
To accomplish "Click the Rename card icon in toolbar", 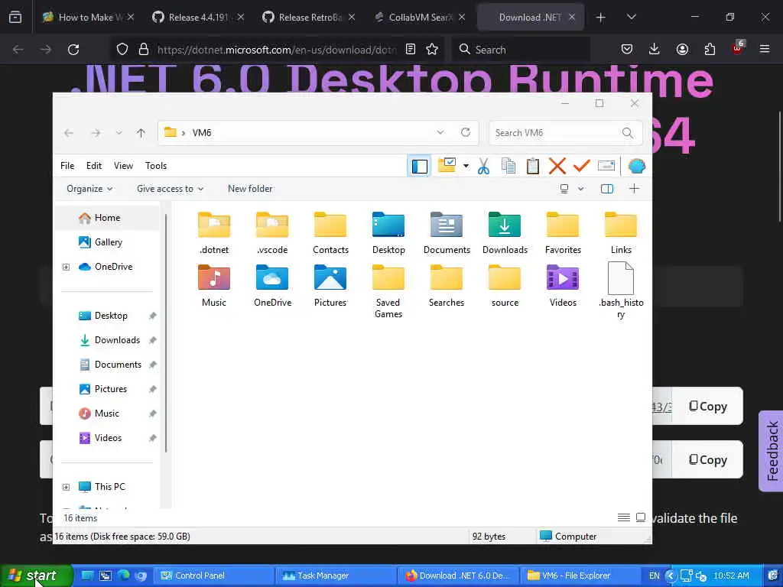I will (x=606, y=166).
